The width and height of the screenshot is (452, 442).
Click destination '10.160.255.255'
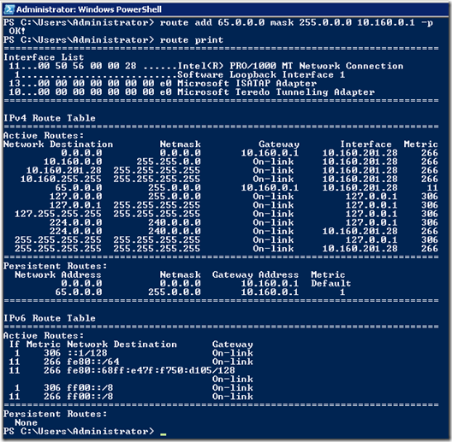tap(61, 179)
